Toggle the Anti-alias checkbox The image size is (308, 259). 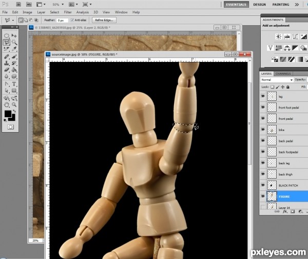point(72,20)
